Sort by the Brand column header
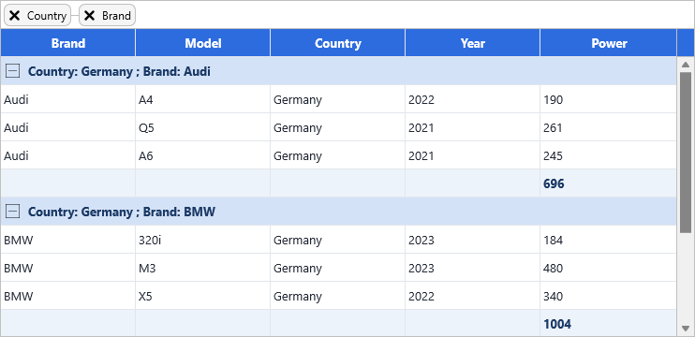This screenshot has width=695, height=337. click(68, 43)
